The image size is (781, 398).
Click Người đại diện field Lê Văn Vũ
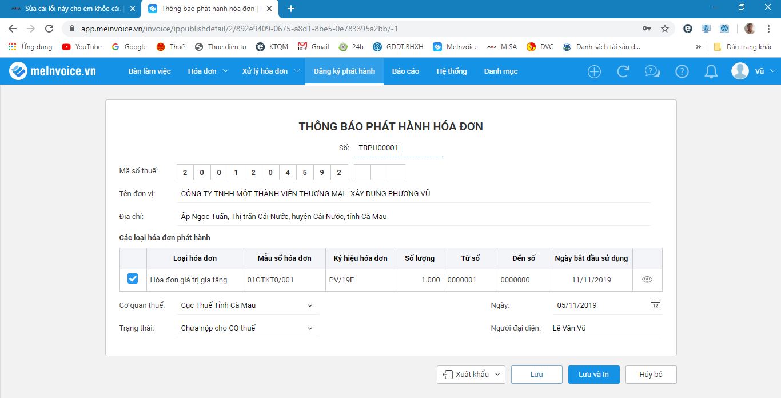pyautogui.click(x=605, y=328)
